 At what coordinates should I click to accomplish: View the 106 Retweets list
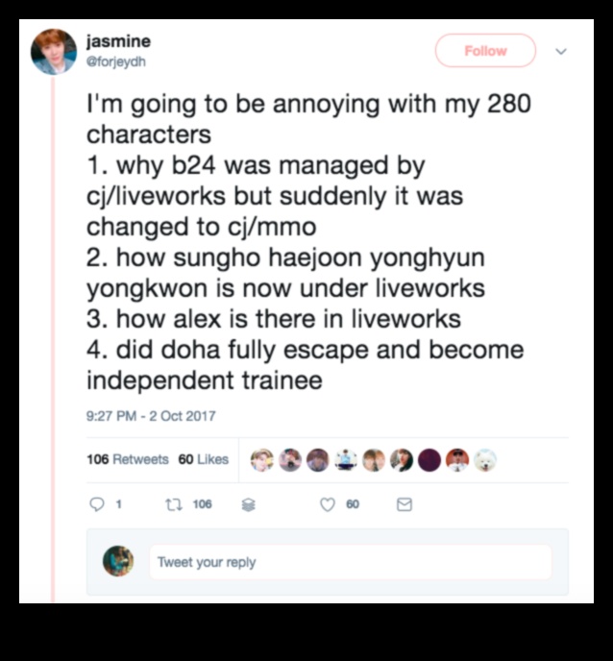128,459
